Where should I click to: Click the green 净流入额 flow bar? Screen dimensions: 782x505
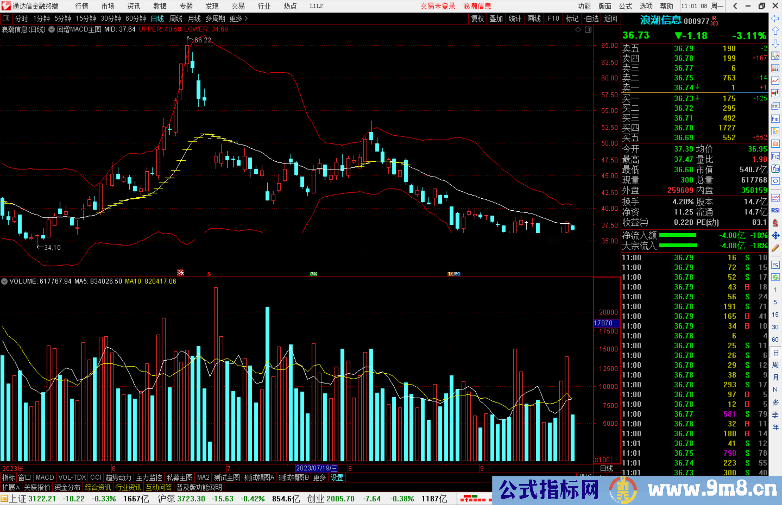[x=678, y=235]
